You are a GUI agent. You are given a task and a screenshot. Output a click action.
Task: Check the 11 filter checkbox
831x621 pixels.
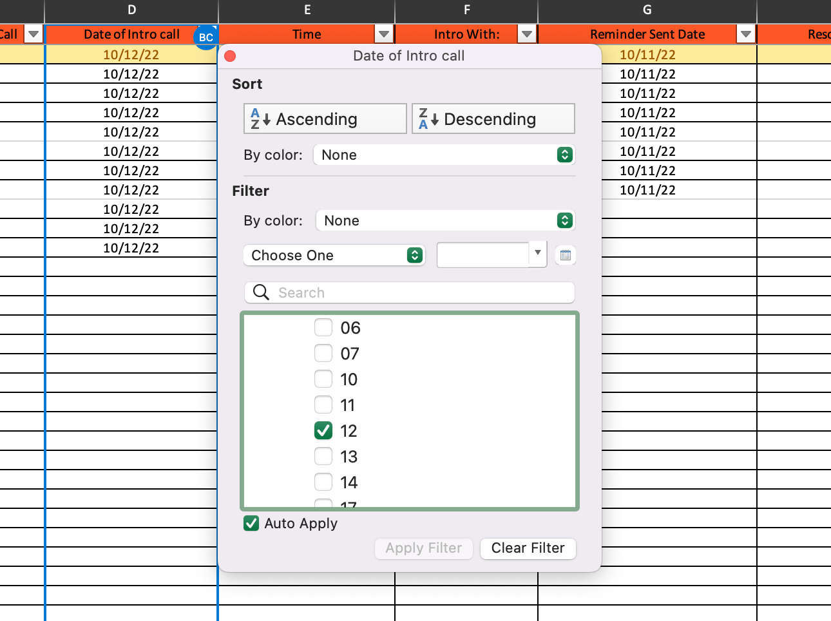323,405
